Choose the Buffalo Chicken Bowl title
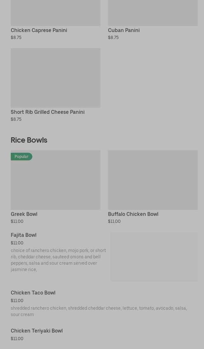Image resolution: width=204 pixels, height=349 pixels. 133,214
